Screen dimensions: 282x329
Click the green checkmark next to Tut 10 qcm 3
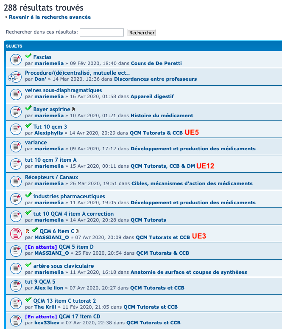tap(28, 126)
